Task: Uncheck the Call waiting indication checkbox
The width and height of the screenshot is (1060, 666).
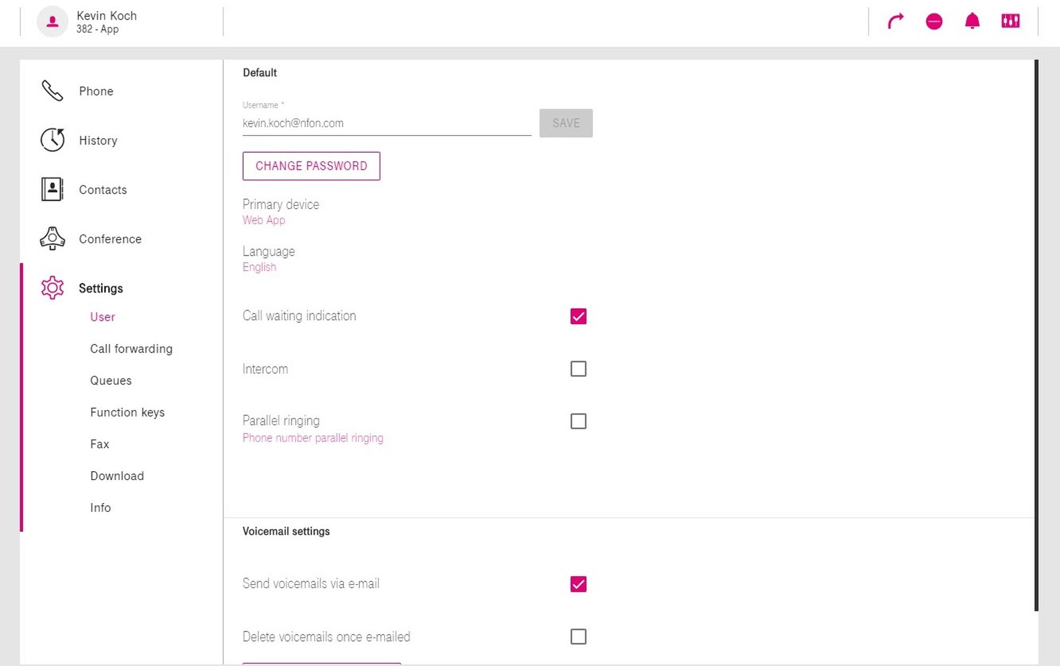Action: click(578, 316)
